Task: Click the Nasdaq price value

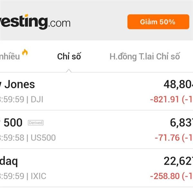Action: [178, 161]
